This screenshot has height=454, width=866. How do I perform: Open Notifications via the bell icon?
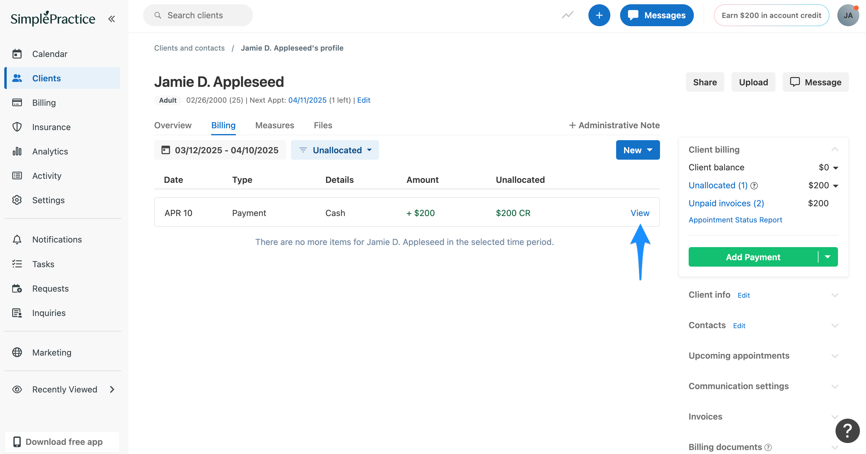(17, 239)
